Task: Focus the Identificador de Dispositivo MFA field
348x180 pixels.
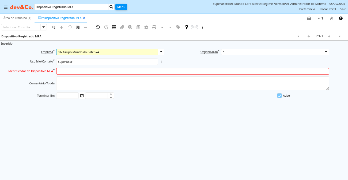Action: (192, 71)
